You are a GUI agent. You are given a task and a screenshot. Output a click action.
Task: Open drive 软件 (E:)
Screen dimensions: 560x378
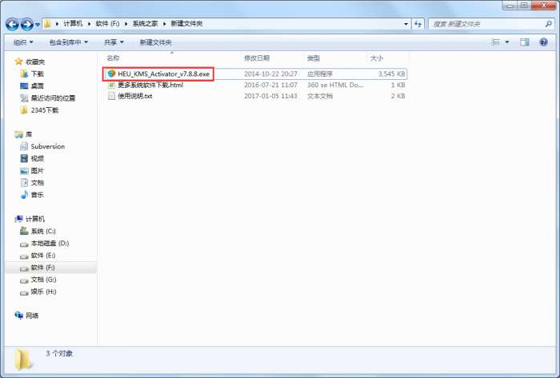point(43,255)
